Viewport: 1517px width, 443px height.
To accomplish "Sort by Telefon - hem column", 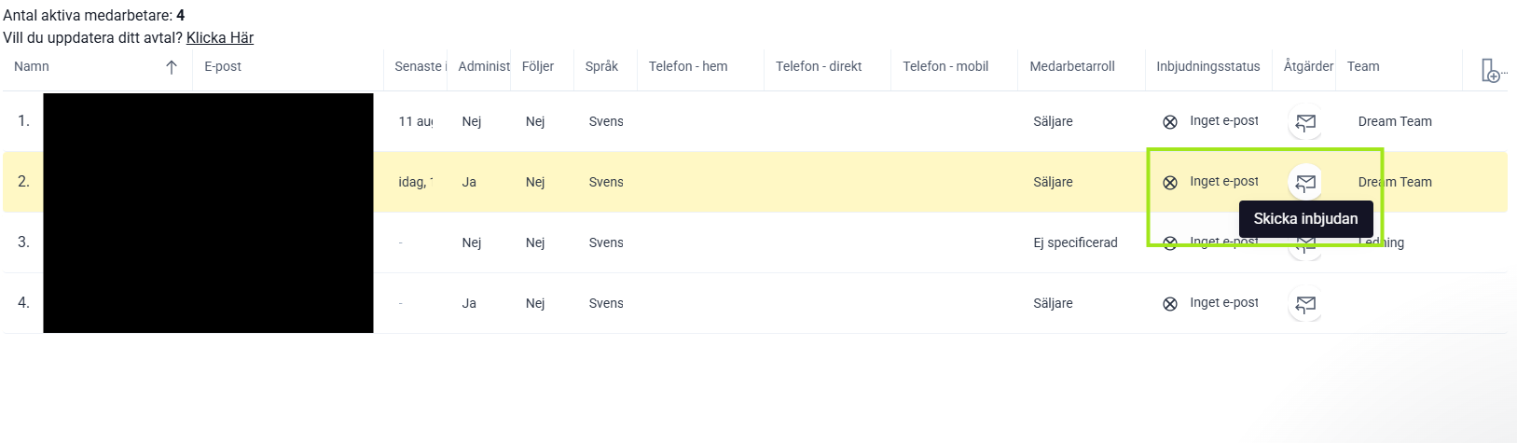I will [x=688, y=66].
